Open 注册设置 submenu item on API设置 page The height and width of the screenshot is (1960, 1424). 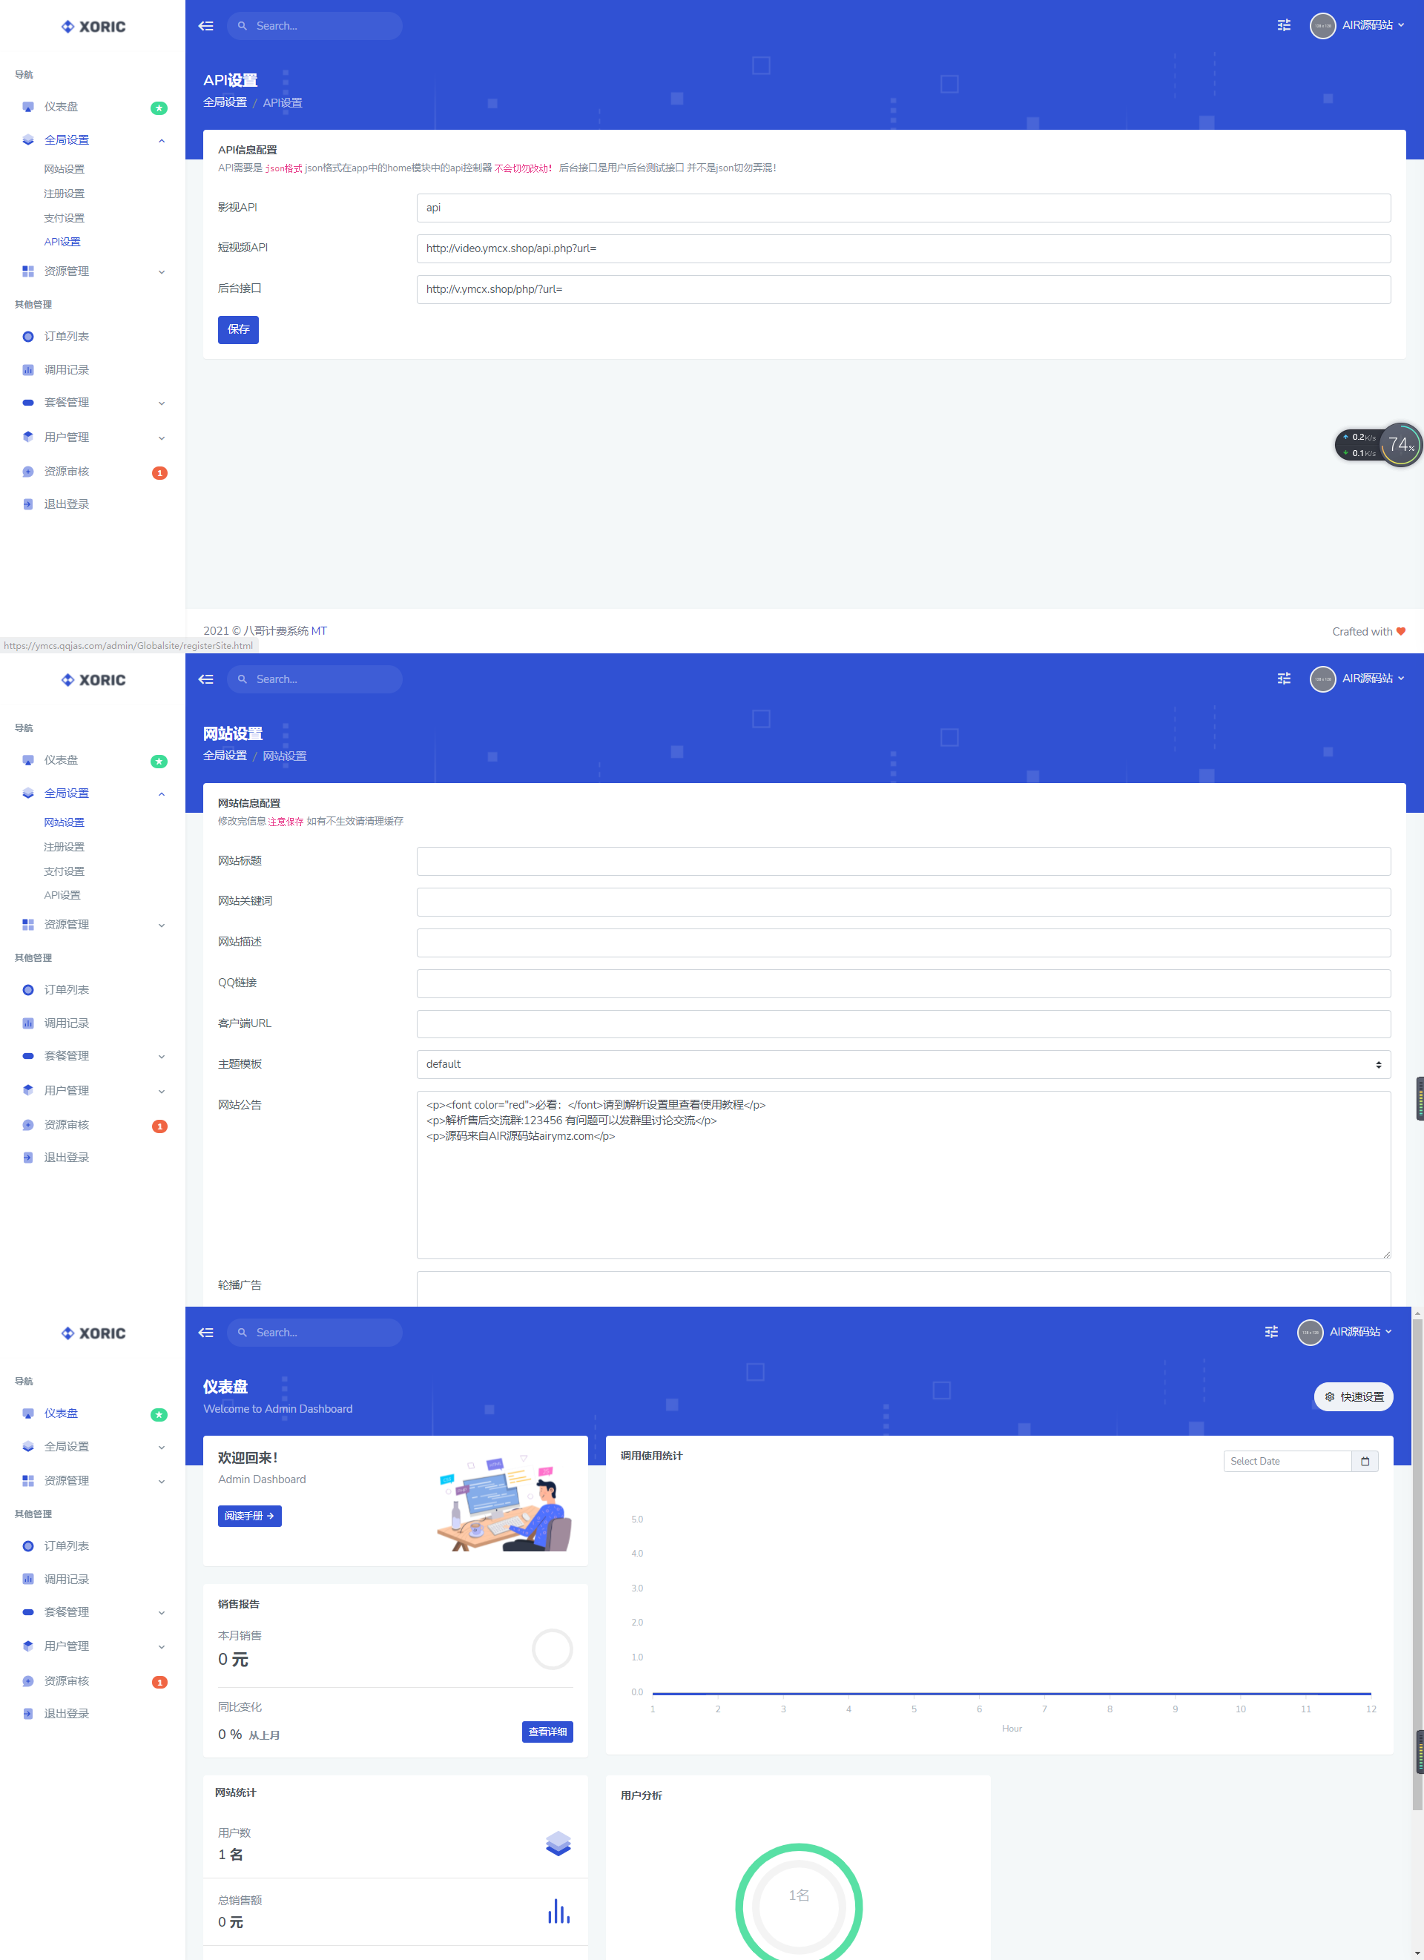click(x=64, y=194)
